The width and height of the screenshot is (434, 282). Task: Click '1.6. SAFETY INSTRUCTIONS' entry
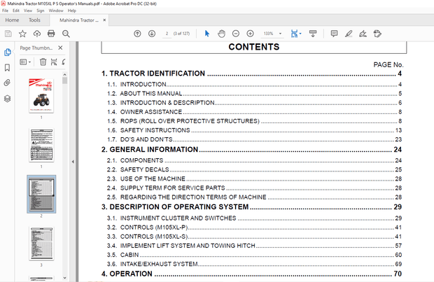[148, 130]
